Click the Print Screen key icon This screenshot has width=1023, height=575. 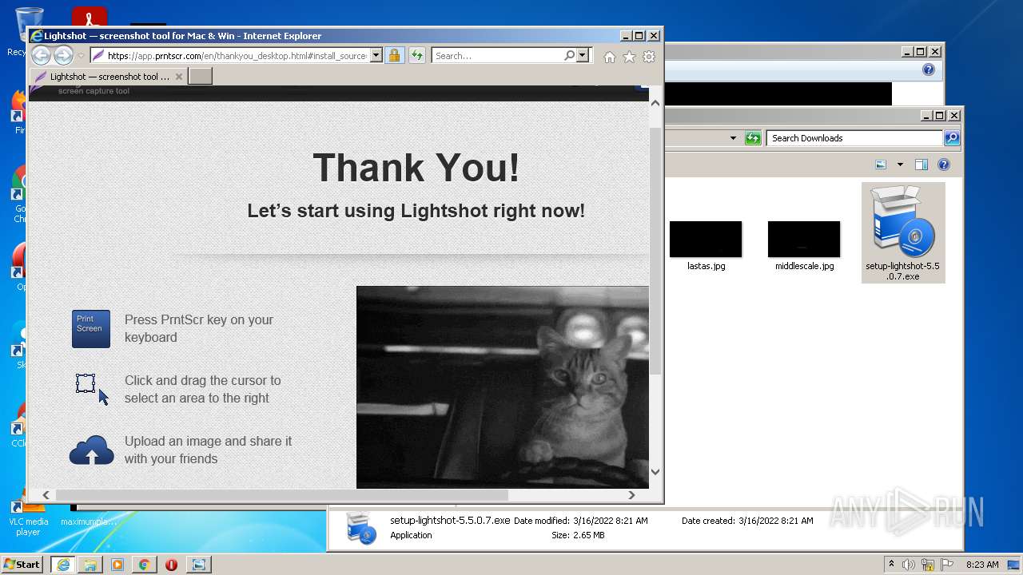coord(90,328)
